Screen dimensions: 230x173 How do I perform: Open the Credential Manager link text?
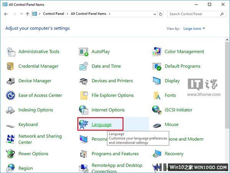(x=38, y=66)
